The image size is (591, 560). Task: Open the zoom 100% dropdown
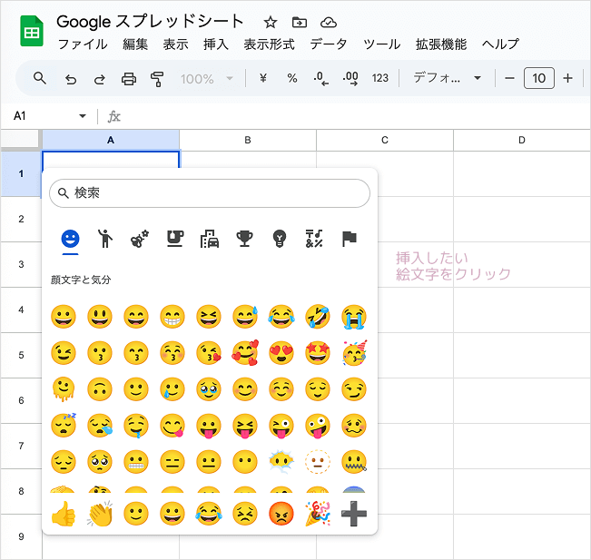pos(207,79)
